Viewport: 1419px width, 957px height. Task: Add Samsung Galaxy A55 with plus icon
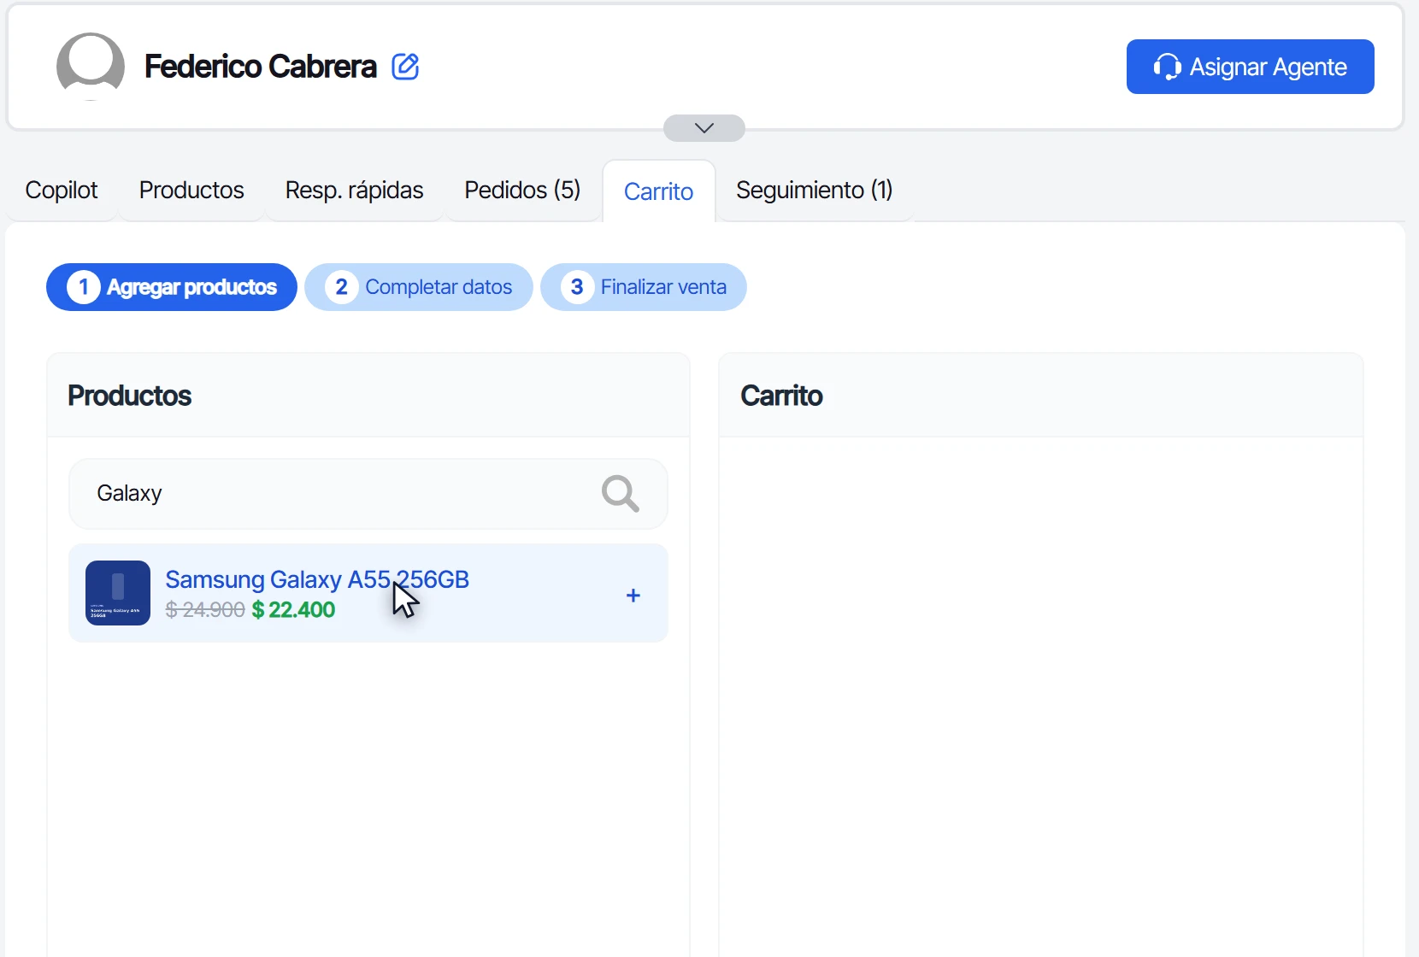(x=633, y=596)
